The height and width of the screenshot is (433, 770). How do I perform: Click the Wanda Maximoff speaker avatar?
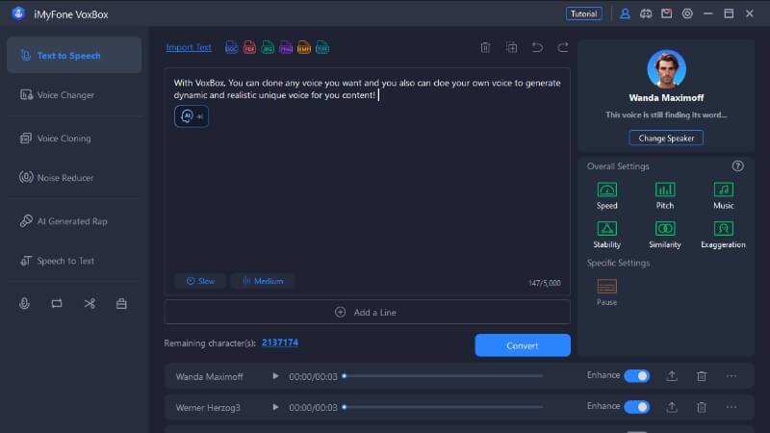(x=666, y=68)
